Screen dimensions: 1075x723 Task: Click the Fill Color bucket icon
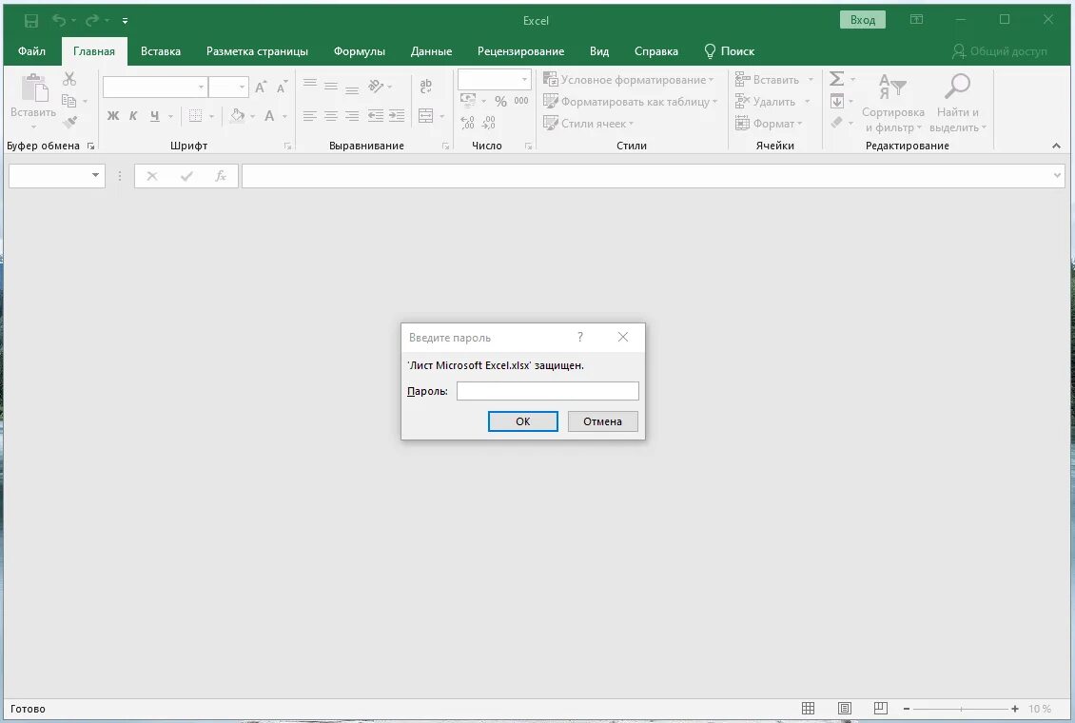(237, 116)
